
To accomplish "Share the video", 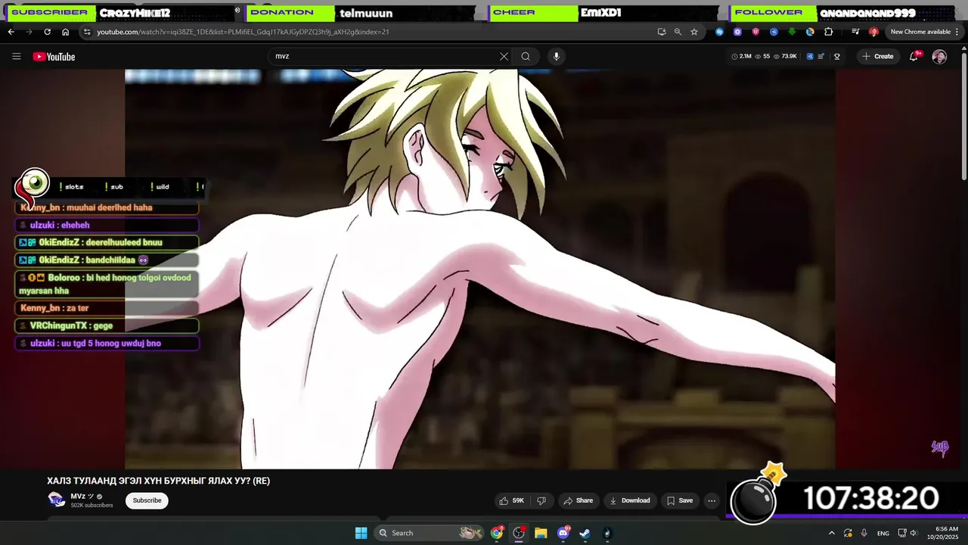I will point(578,500).
